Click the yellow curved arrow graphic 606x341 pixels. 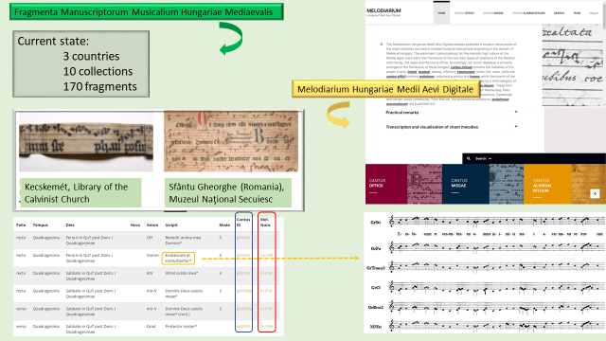(338, 115)
